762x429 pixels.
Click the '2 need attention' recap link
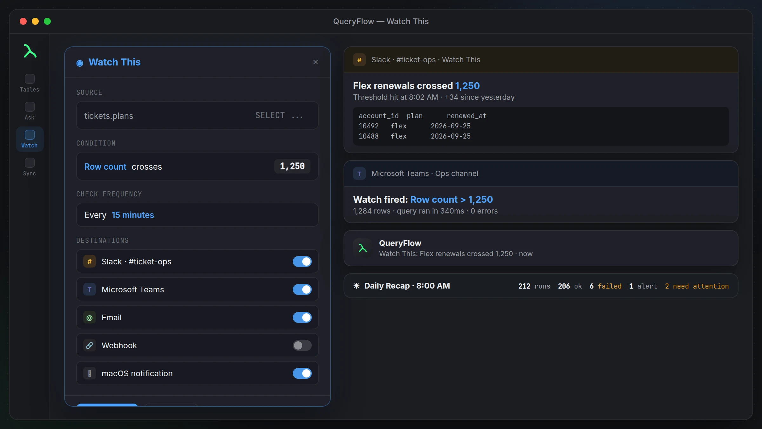[x=697, y=286]
